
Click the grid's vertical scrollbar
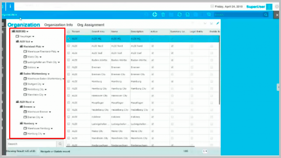pyautogui.click(x=219, y=70)
